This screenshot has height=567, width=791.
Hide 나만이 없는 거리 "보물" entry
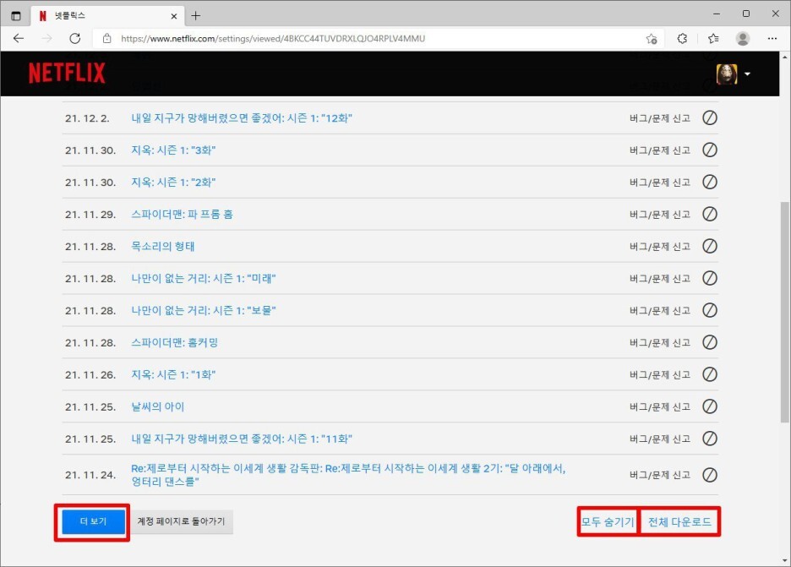point(710,310)
